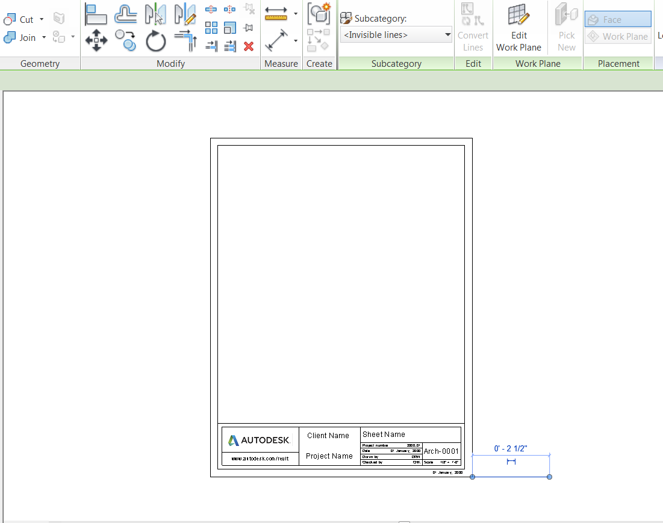Screen dimensions: 663x523
Task: Open the Measure tool dropdown arrow
Action: [296, 13]
